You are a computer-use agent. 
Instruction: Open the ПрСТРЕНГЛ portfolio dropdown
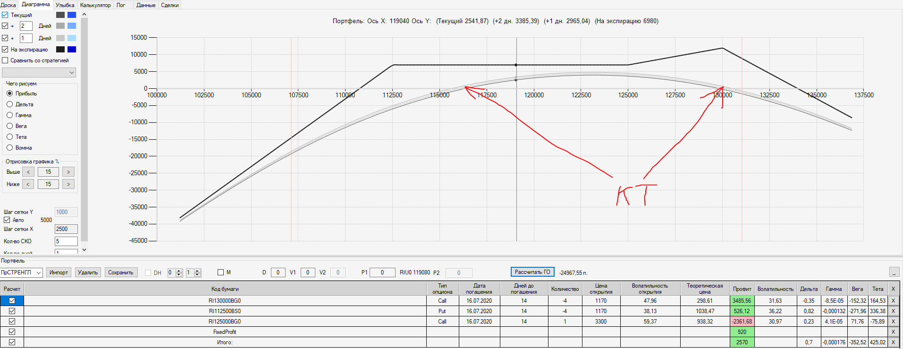pos(21,272)
